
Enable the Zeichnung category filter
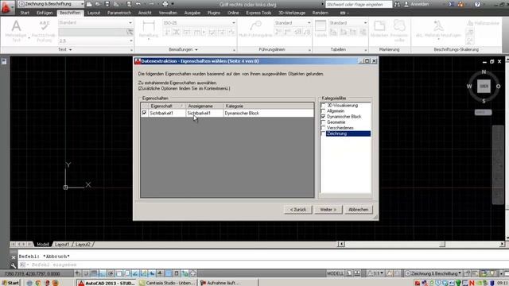tap(323, 133)
